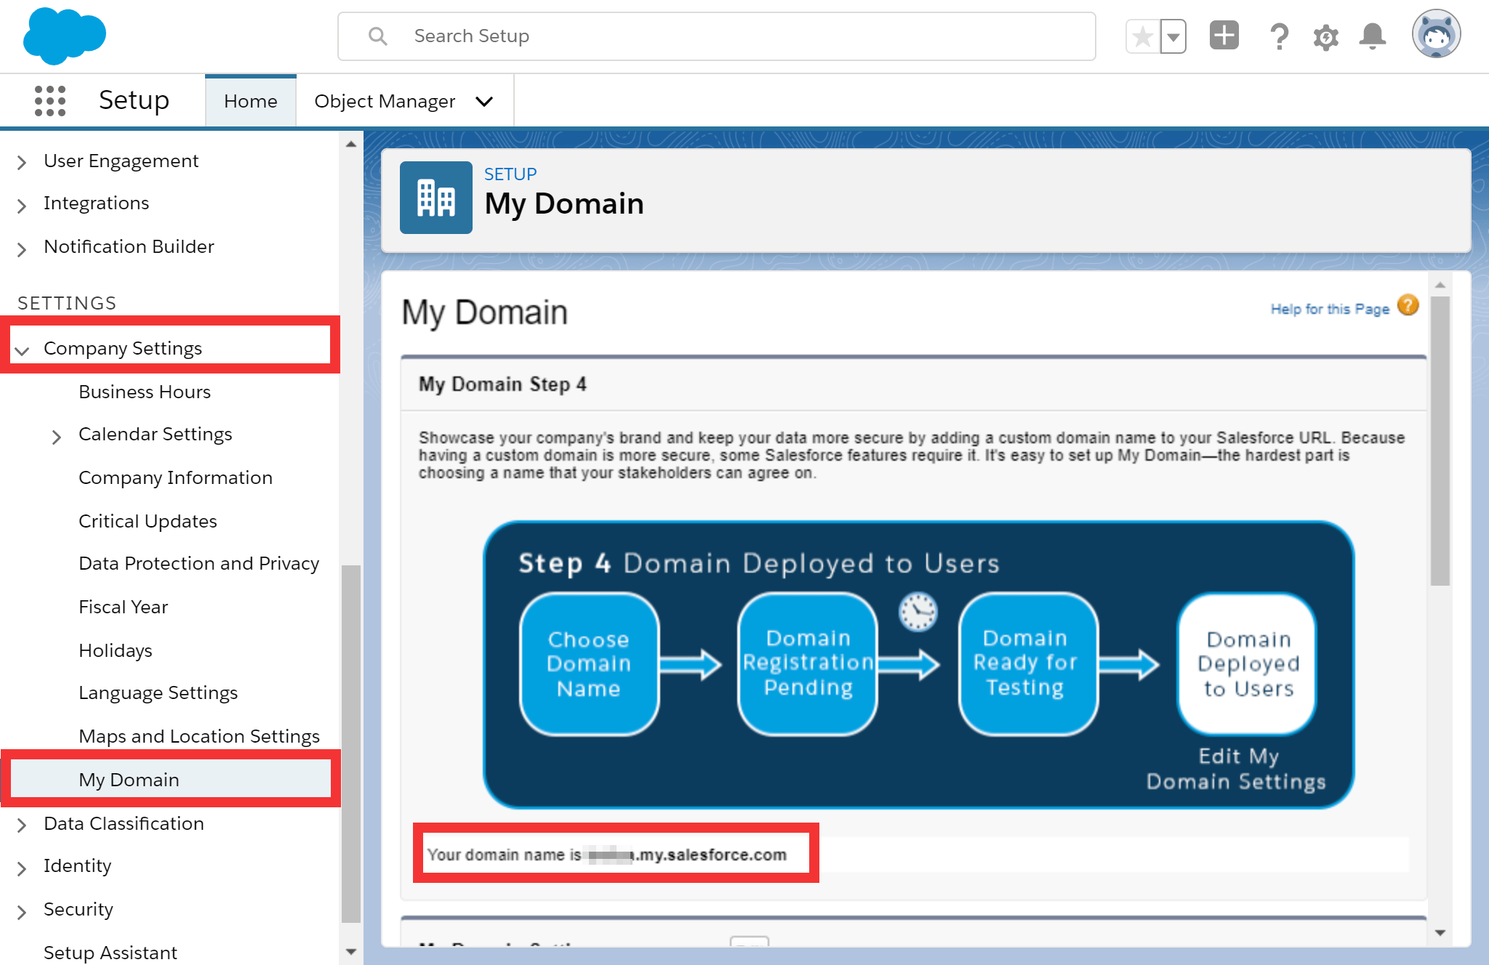
Task: Open Critical Updates page
Action: tap(148, 521)
